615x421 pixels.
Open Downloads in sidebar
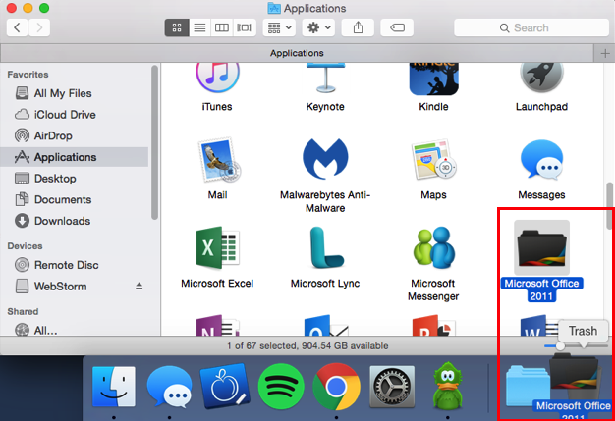coord(75,221)
